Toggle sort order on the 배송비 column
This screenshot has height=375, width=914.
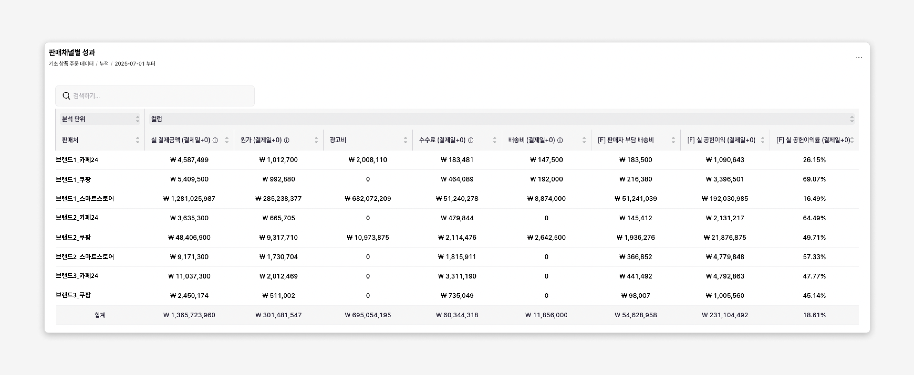pyautogui.click(x=584, y=140)
